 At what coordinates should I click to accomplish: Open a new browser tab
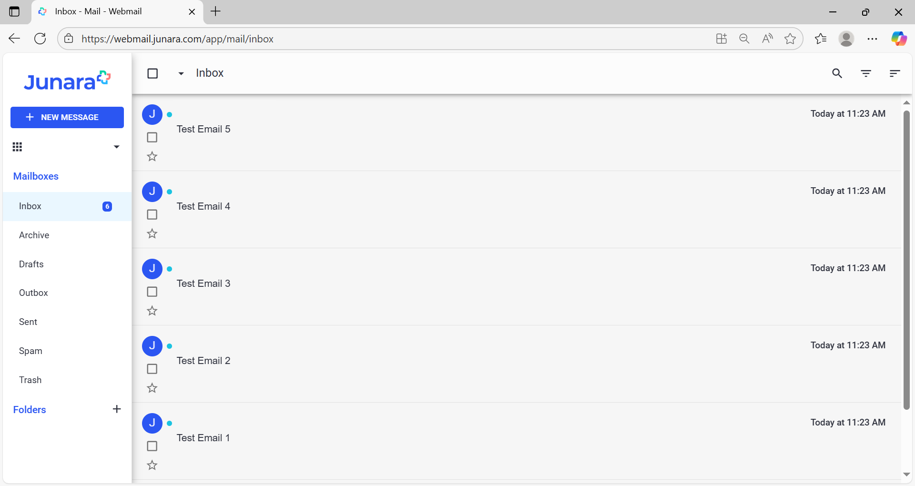pyautogui.click(x=215, y=11)
